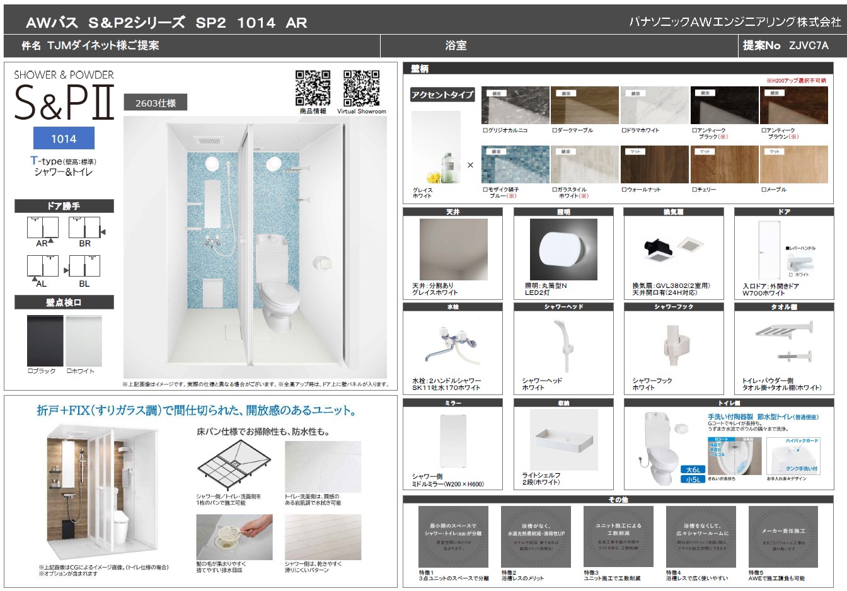Screen dimensions: 847x591
Task: Click the lever handle image
Action: pos(801,263)
